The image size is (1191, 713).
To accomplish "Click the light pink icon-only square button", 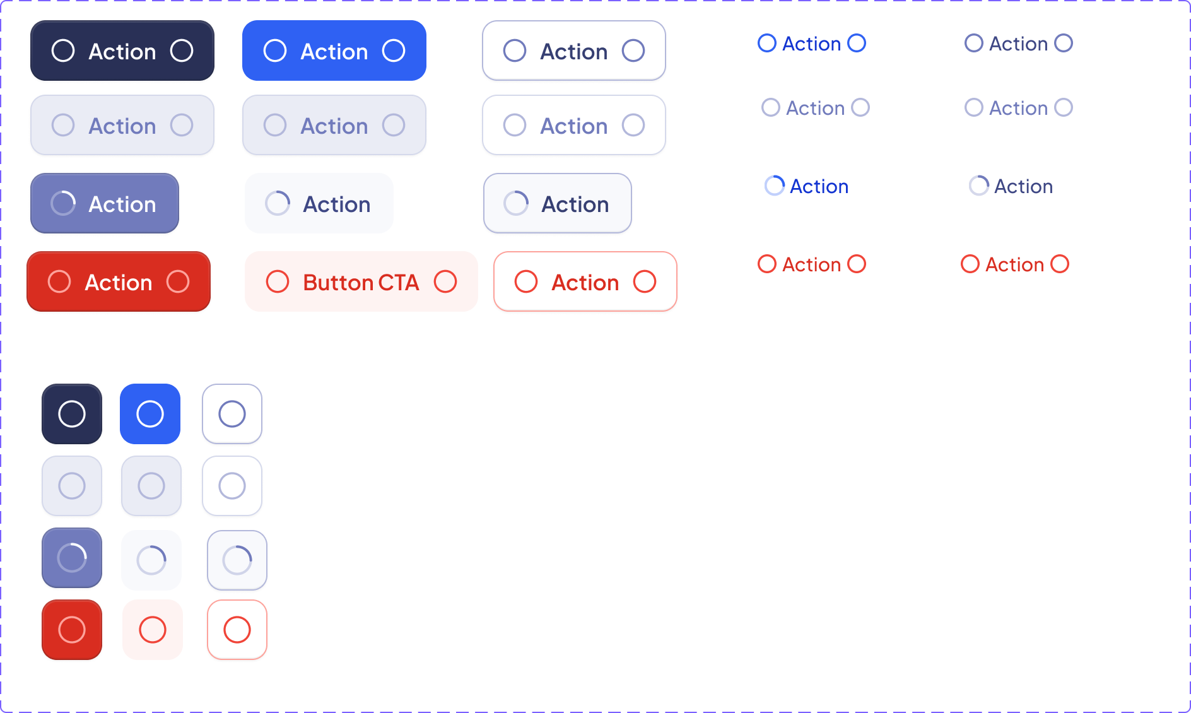I will point(153,630).
